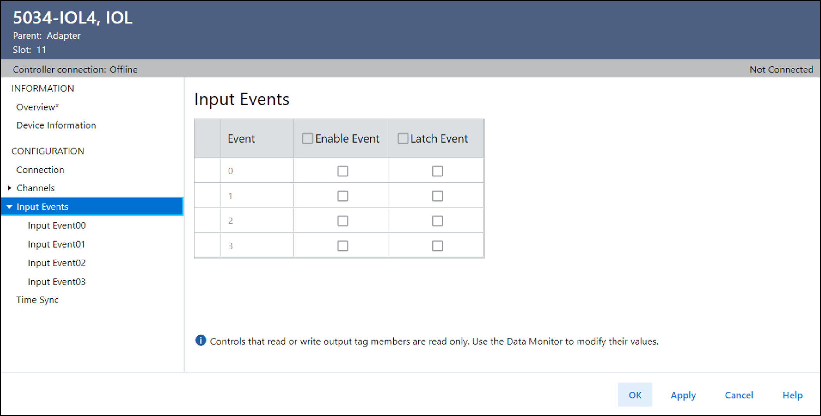Open Help

click(792, 395)
